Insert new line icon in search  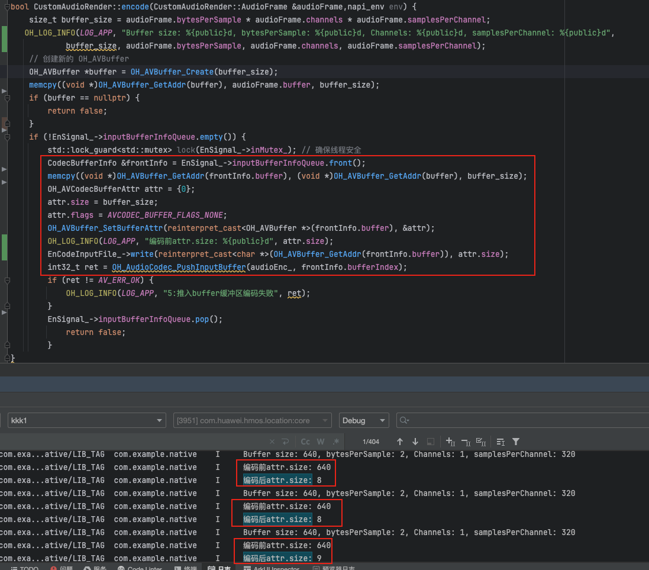(285, 442)
